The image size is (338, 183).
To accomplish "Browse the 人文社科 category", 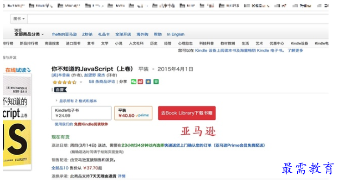I will (136, 44).
